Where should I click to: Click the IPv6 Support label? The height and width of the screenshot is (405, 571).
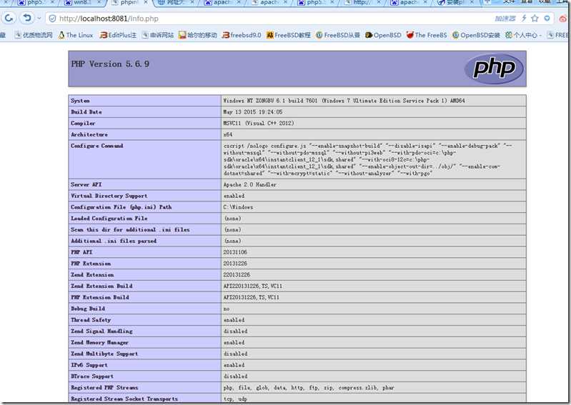coord(89,365)
